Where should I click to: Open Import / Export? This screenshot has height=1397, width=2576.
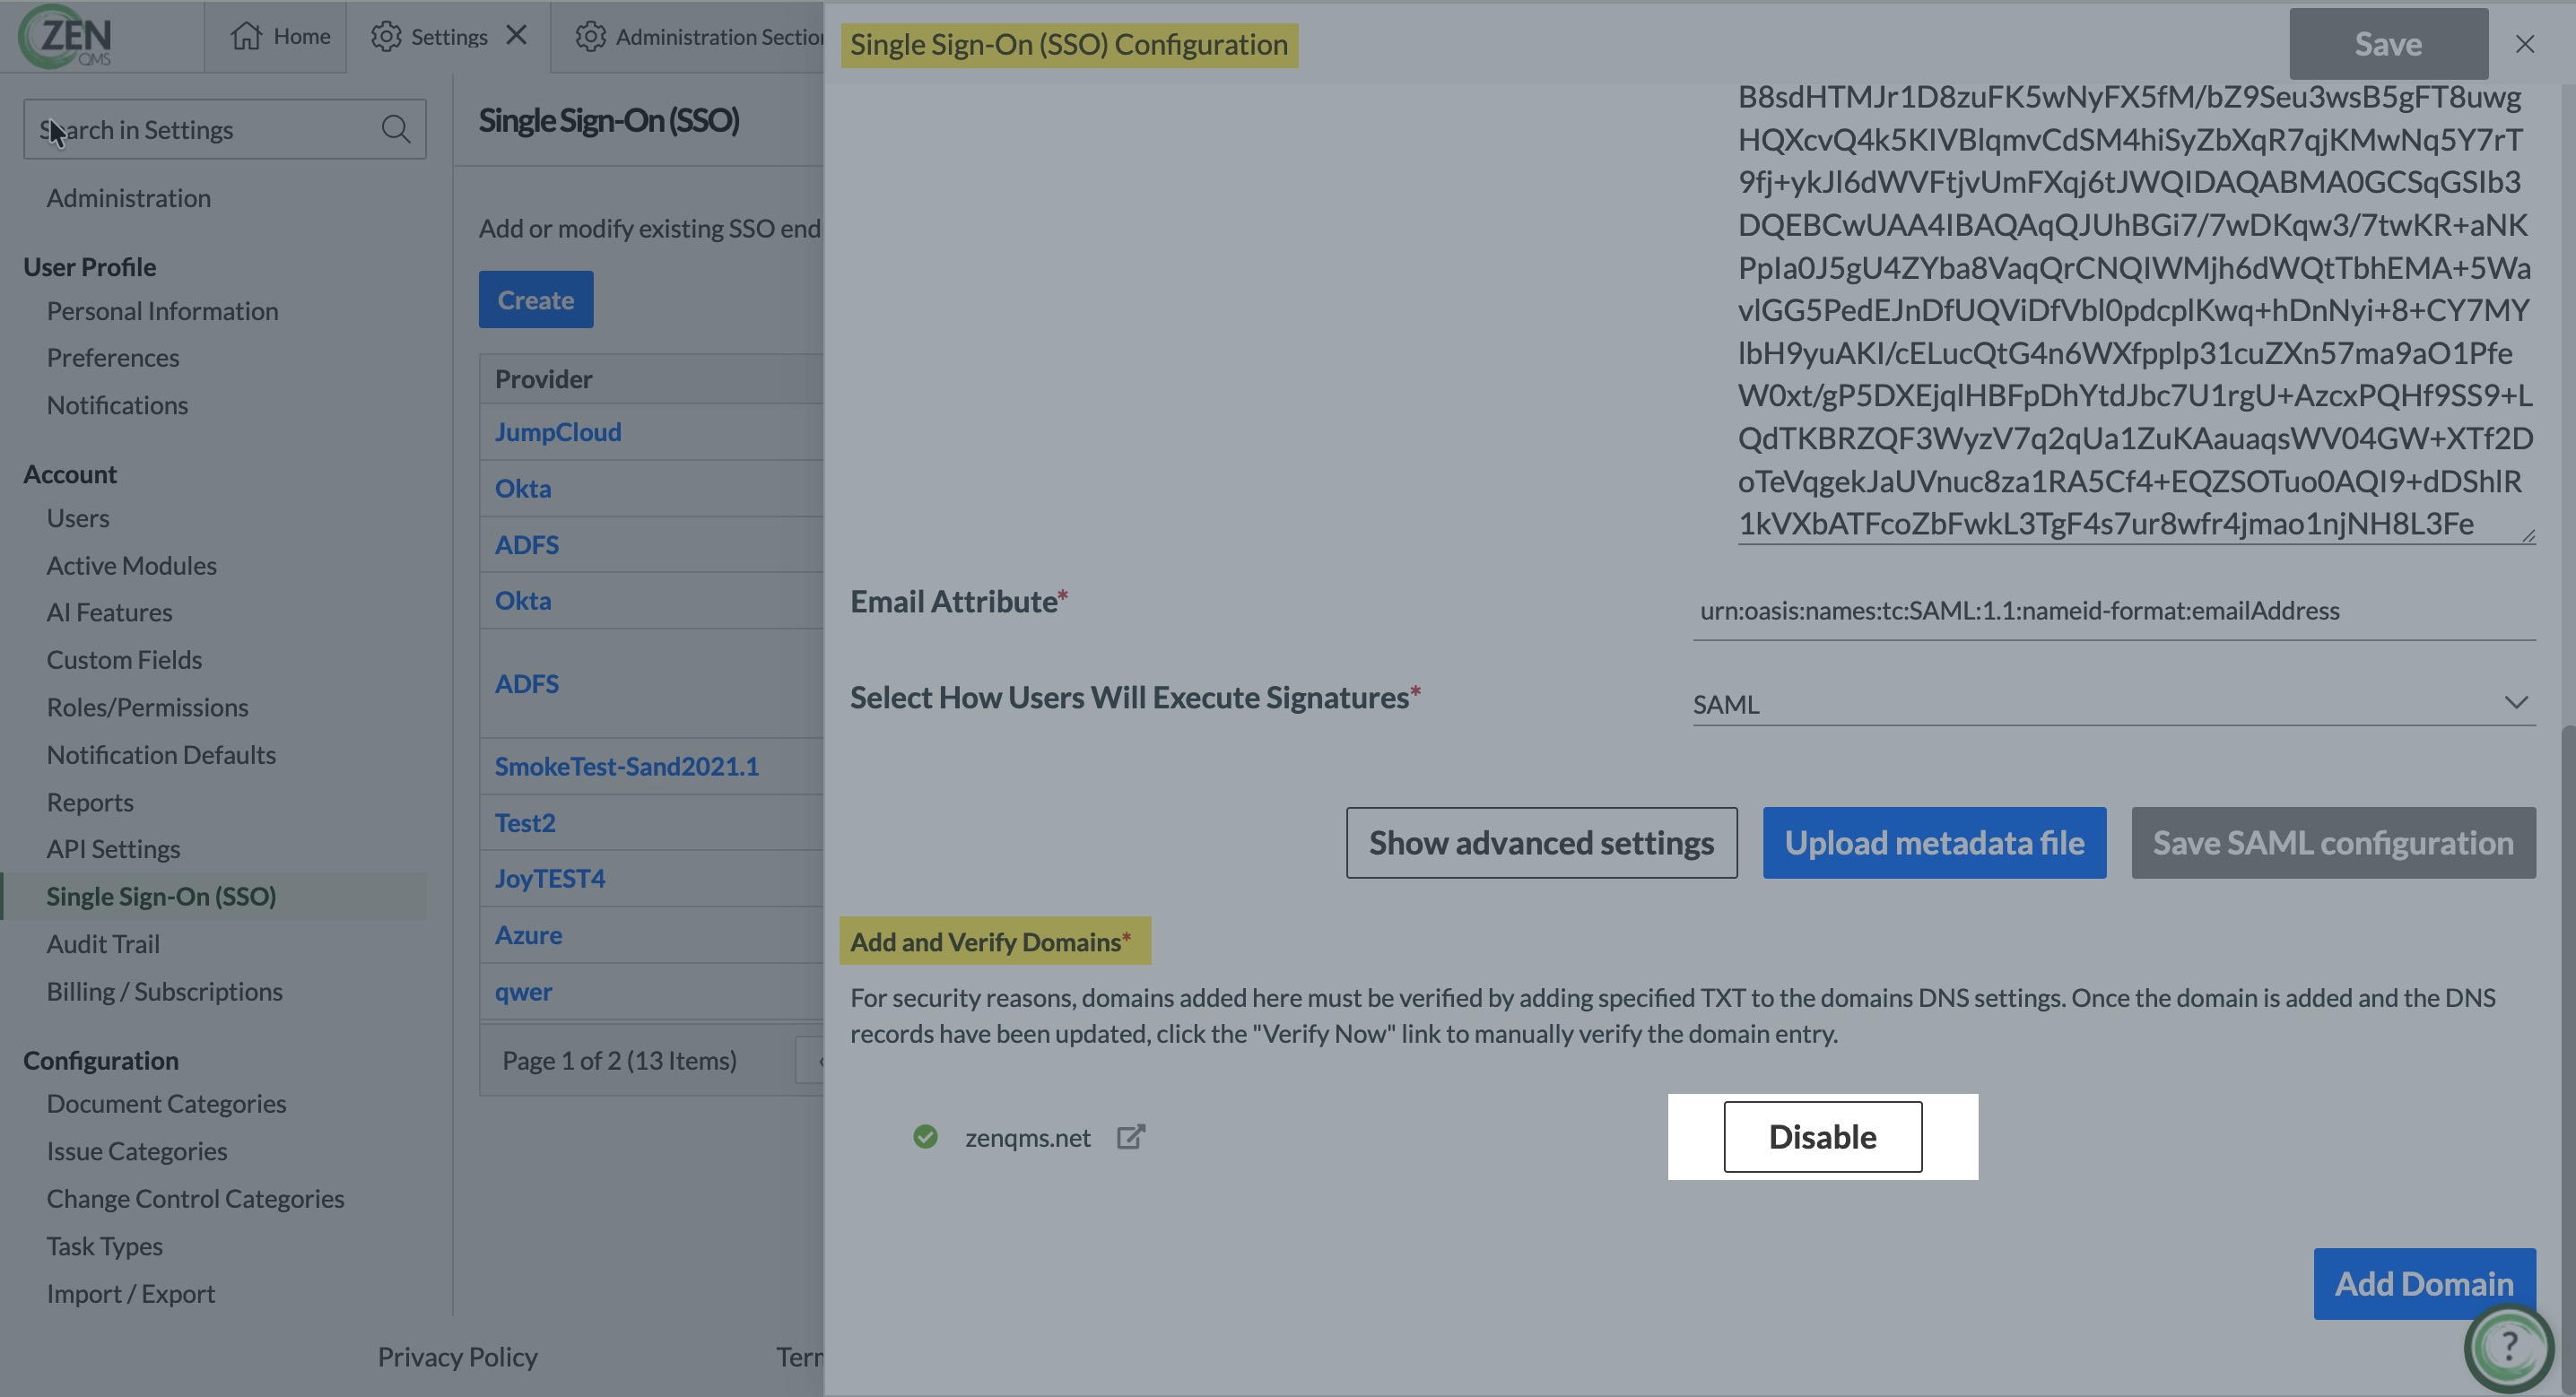coord(130,1294)
